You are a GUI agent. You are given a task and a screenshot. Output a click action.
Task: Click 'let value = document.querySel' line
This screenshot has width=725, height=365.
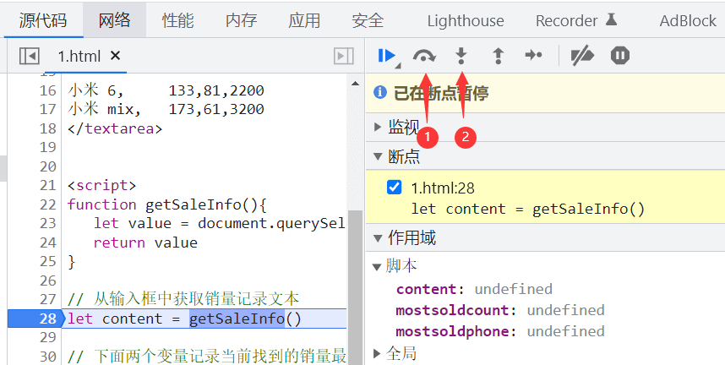219,223
